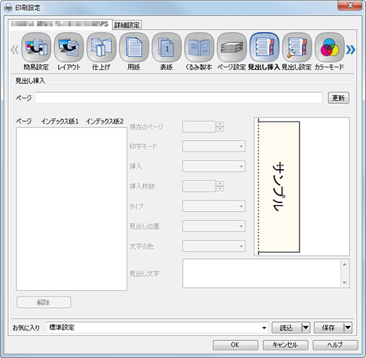Click the 保存 button
Screen dimensions: 366x358
328,328
